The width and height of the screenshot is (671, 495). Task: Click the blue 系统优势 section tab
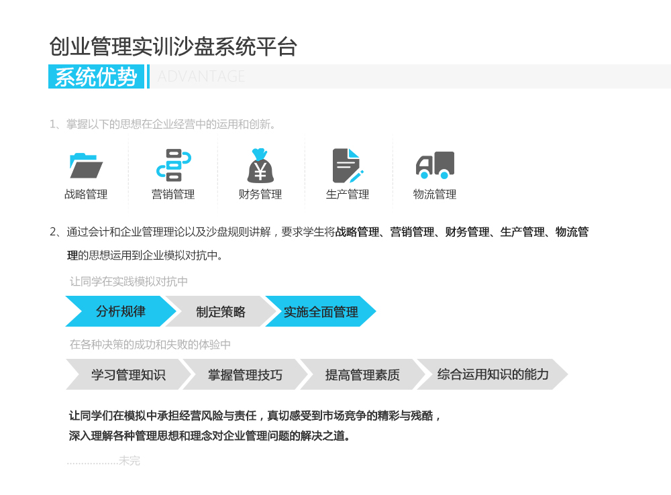[96, 77]
